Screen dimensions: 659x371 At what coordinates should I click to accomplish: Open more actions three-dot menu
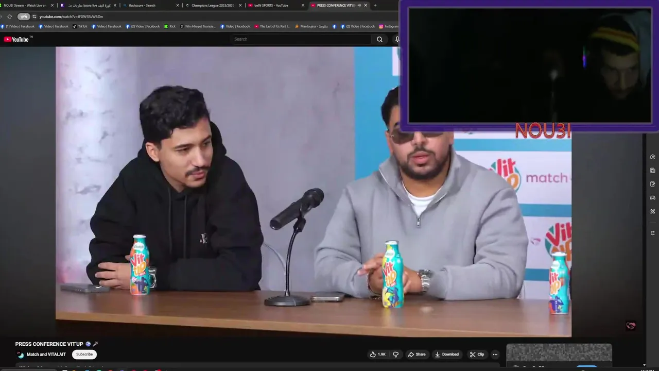pyautogui.click(x=495, y=355)
